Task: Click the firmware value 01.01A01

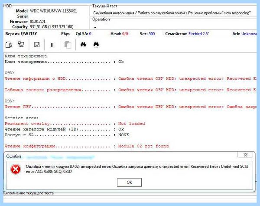Action: point(38,22)
